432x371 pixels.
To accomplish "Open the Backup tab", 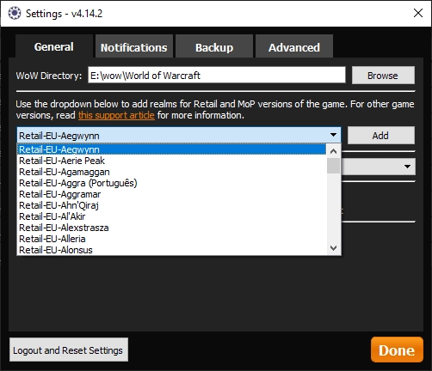I will (x=214, y=46).
